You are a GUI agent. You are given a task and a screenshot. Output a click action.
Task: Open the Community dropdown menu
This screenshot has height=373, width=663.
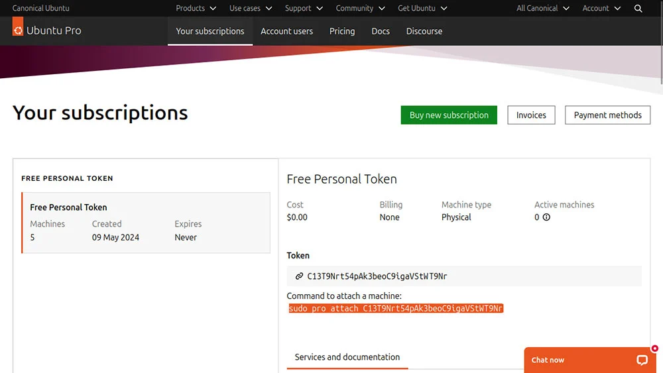360,9
